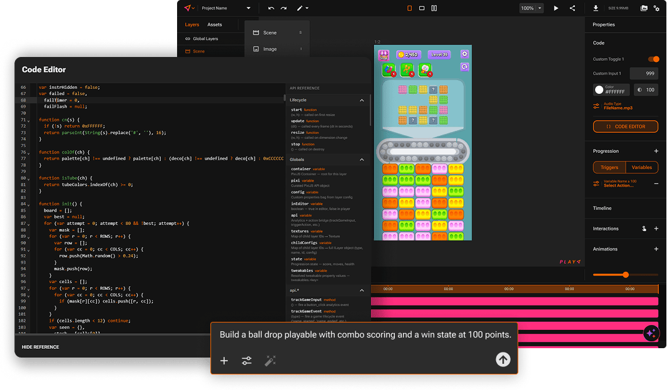Screen dimensions: 667x392
Task: Switch to portrait phone orientation icon
Action: [409, 8]
